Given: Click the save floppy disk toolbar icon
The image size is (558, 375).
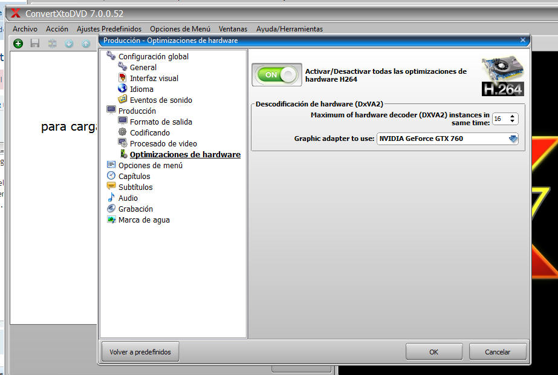Looking at the screenshot, I should [35, 44].
